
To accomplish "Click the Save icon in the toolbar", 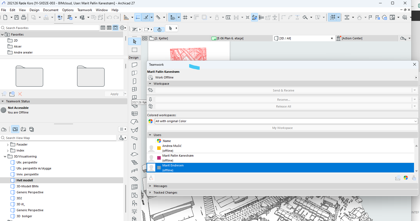I will 17,17.
